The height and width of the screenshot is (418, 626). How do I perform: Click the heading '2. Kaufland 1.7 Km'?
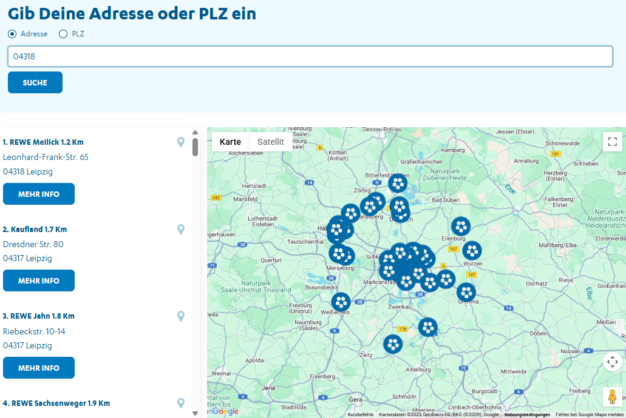[35, 229]
